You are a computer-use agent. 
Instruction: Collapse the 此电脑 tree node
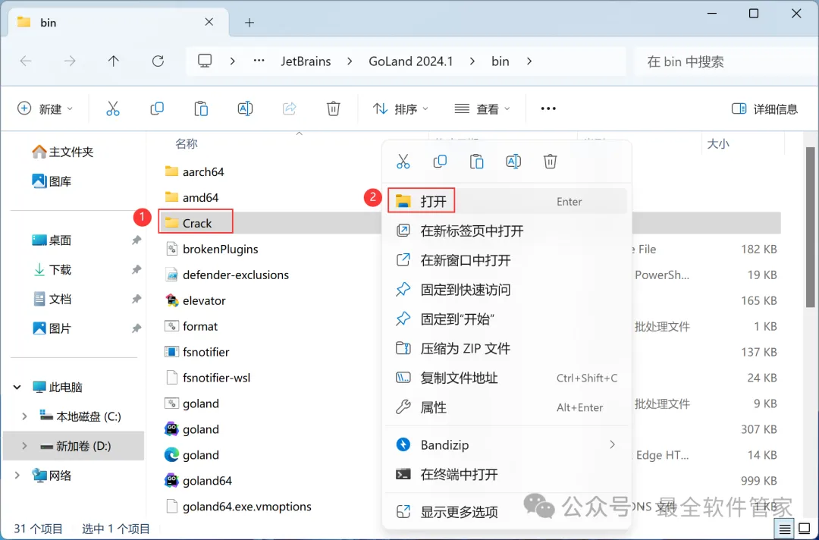tap(17, 387)
